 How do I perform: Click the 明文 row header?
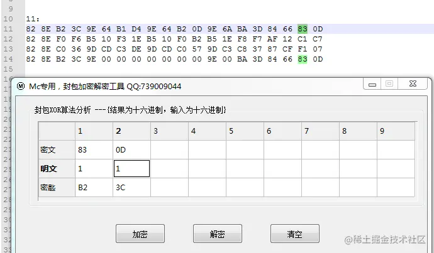pos(57,168)
